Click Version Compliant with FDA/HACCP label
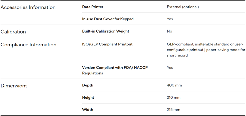Screen dimensions: 246x116 coord(115,71)
